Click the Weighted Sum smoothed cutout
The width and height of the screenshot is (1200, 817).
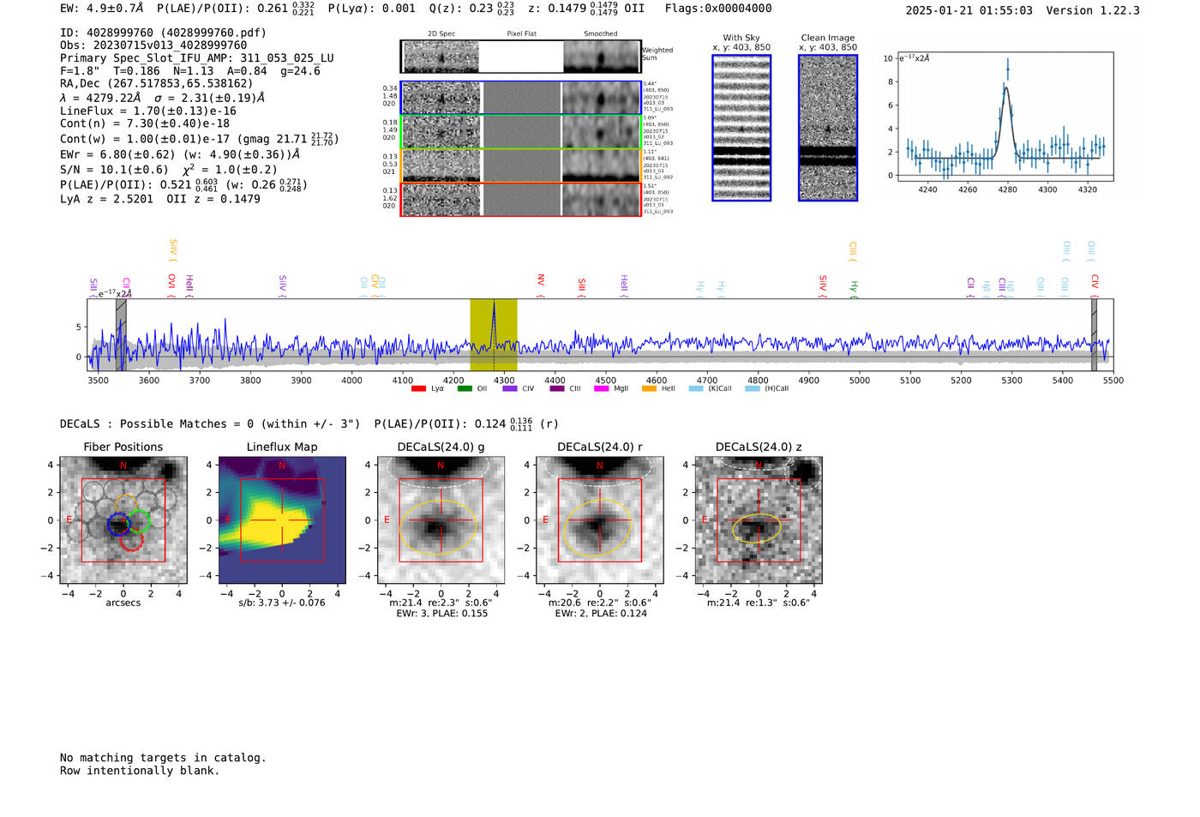602,57
